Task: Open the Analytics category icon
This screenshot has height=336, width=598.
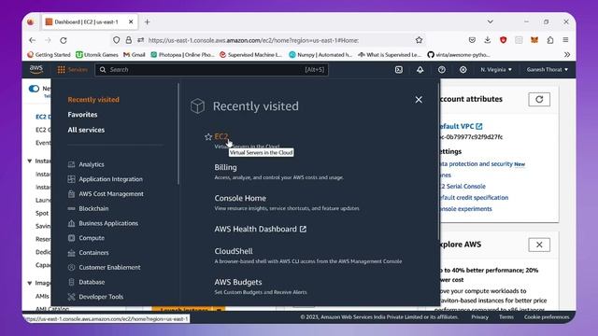Action: tap(71, 164)
